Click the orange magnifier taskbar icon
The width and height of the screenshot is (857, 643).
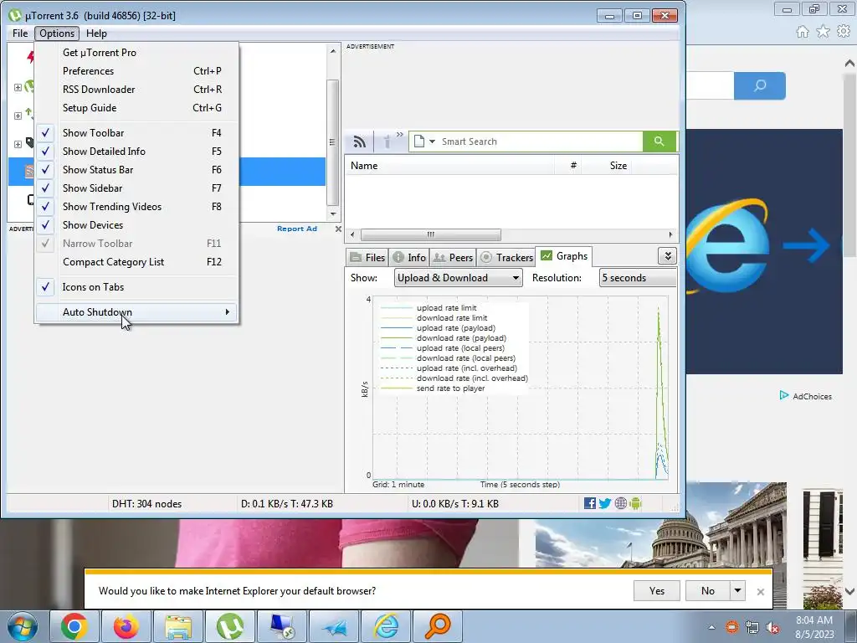coord(438,626)
